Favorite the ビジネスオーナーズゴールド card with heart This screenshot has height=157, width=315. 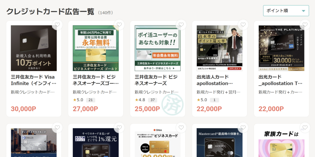point(119,25)
